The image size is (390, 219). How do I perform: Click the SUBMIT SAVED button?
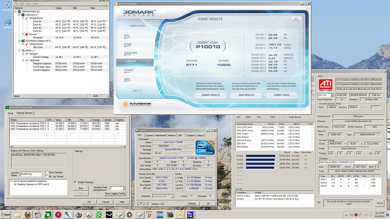coord(281,95)
